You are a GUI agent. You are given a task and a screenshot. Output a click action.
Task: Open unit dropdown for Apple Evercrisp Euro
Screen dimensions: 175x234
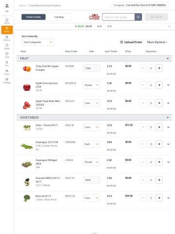[x=91, y=85]
